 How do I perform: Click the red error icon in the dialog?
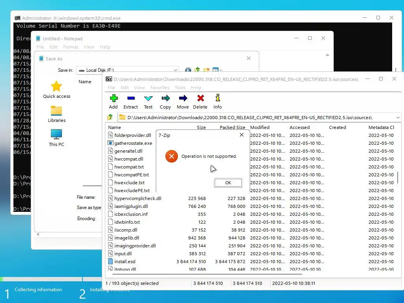click(171, 156)
